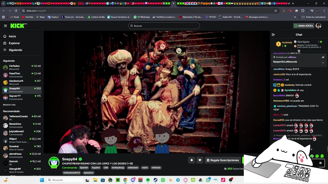Image resolution: width=328 pixels, height=184 pixels.
Task: Open a new browser tab
Action: [x=293, y=3]
